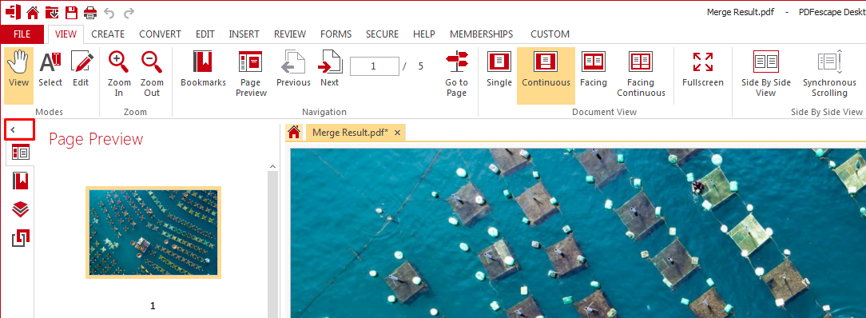The width and height of the screenshot is (866, 318).
Task: Open the SECURE ribbon tab
Action: pos(382,34)
